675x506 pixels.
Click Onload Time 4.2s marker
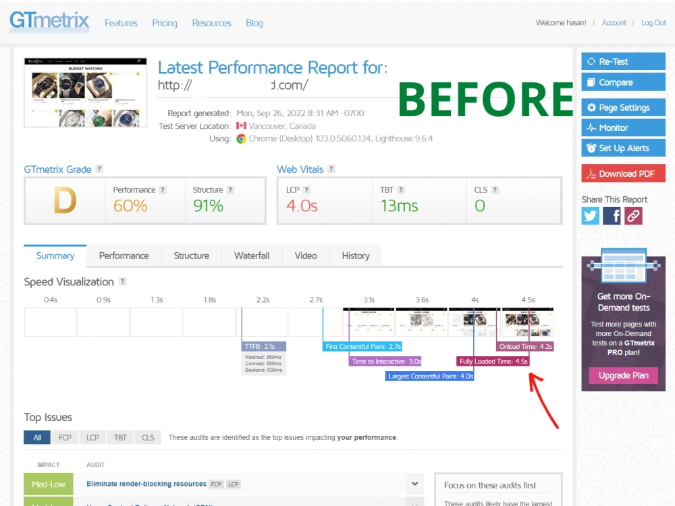(x=525, y=346)
